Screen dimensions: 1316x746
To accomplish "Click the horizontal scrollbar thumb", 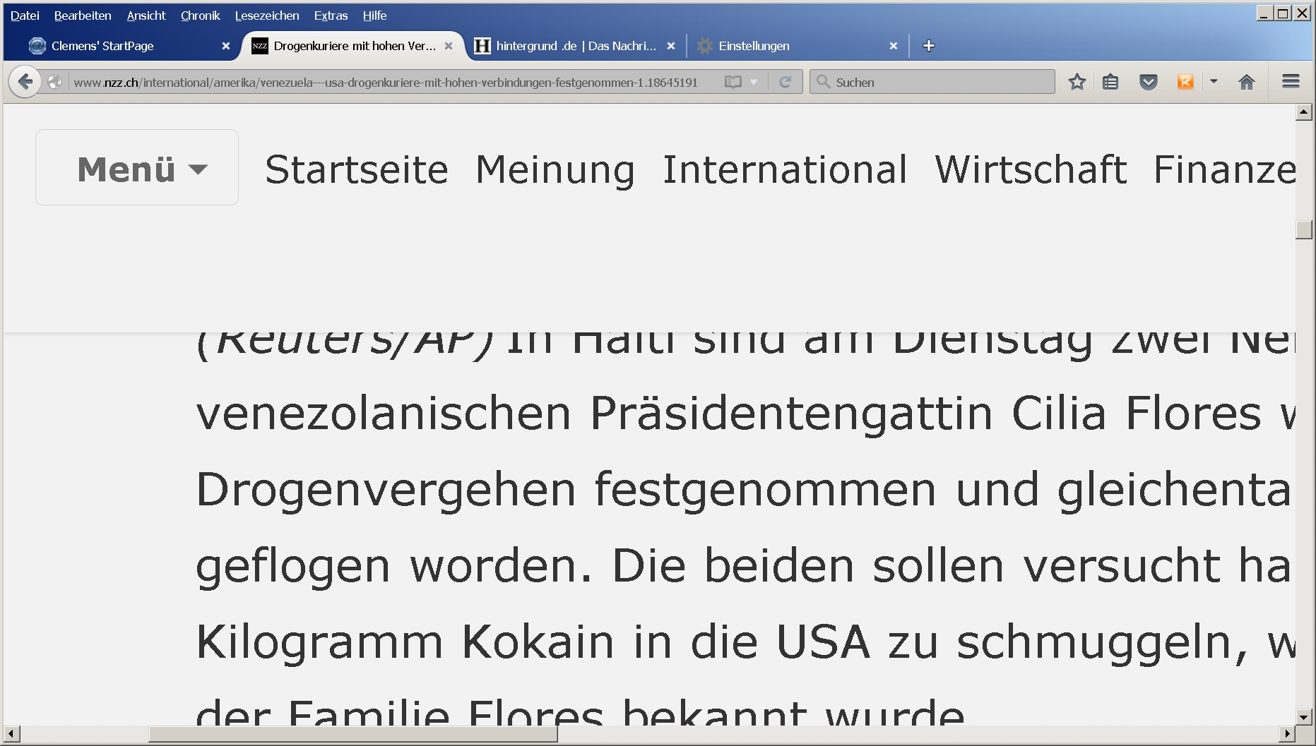I will [353, 734].
